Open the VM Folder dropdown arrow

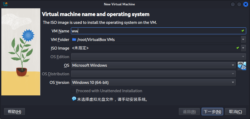click(x=243, y=39)
